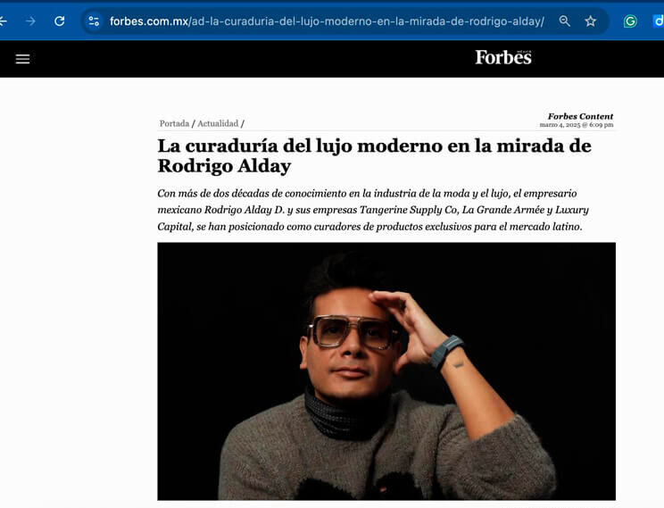Click the italic intro paragraph mentioning Tangerine Supply
This screenshot has height=508, width=664.
pos(373,210)
